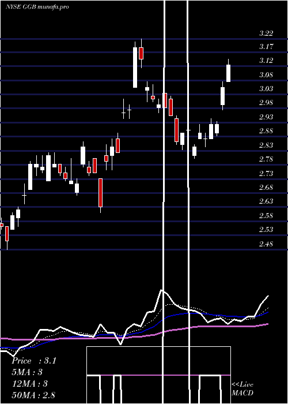288x404 pixels.
Task: Select the 3.17 price axis label
Action: click(x=266, y=47)
